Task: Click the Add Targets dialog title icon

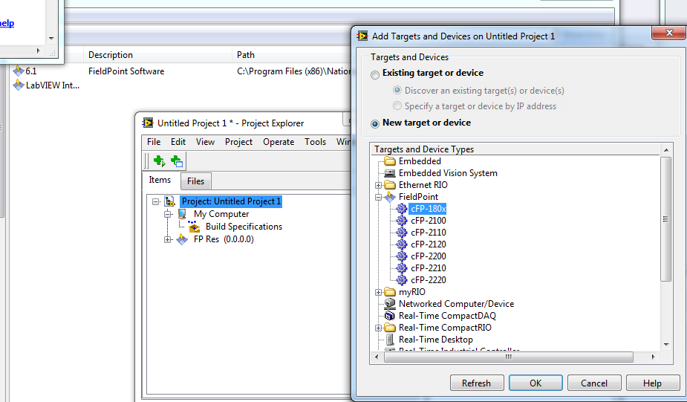Action: coord(362,36)
